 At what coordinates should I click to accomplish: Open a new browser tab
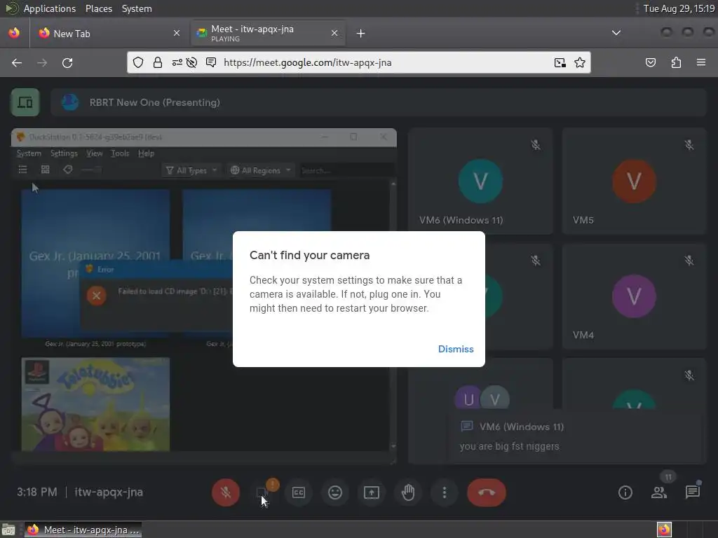(361, 34)
